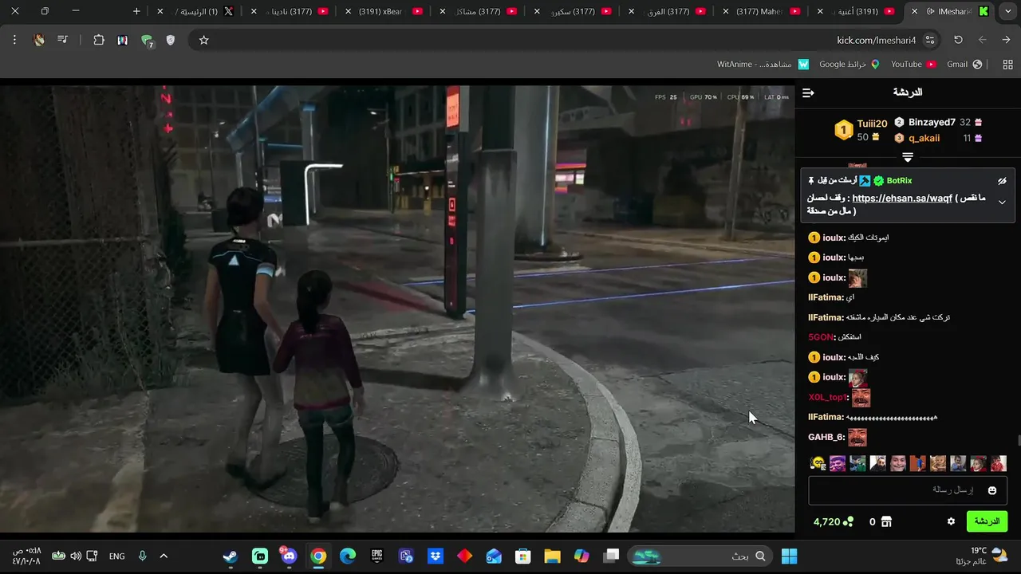Show hidden system tray icons
This screenshot has width=1021, height=574.
coord(164,556)
